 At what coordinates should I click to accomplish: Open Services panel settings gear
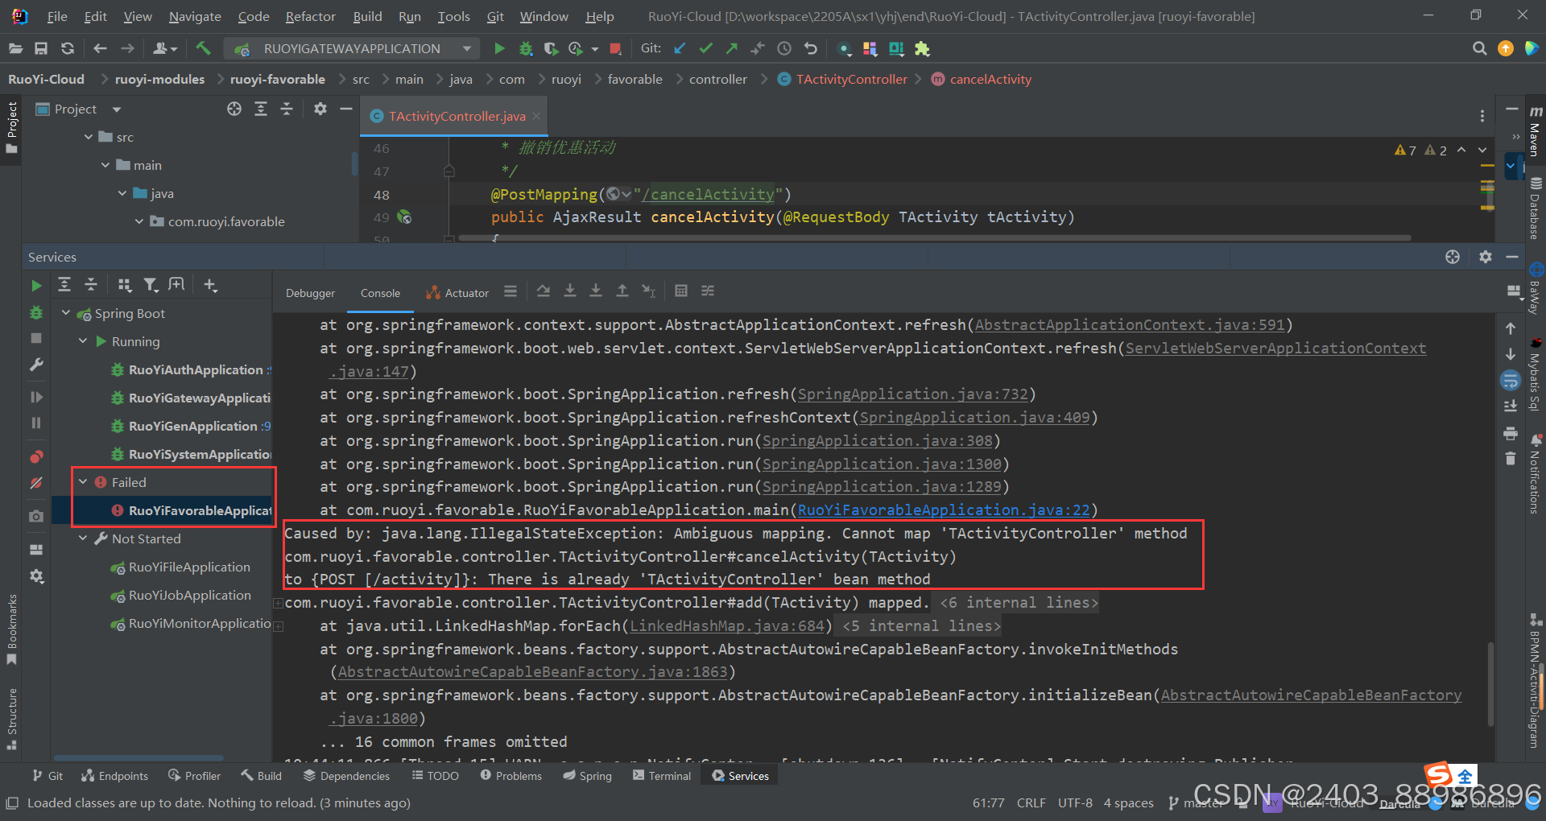[x=1486, y=257]
